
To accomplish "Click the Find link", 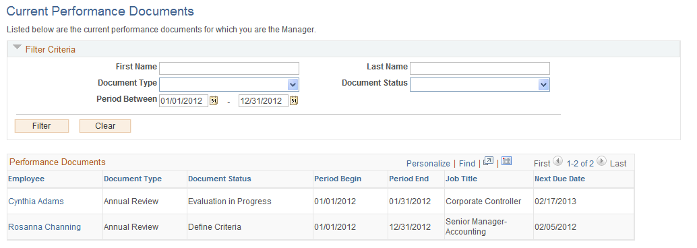I will click(467, 164).
